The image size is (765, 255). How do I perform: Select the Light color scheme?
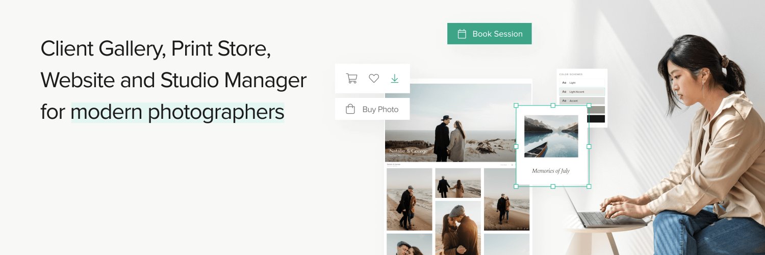[x=582, y=83]
